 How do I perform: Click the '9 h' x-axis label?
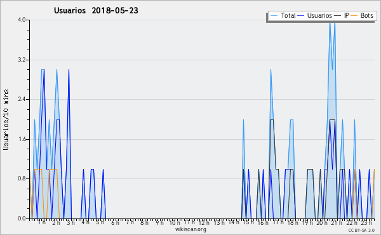pos(160,223)
